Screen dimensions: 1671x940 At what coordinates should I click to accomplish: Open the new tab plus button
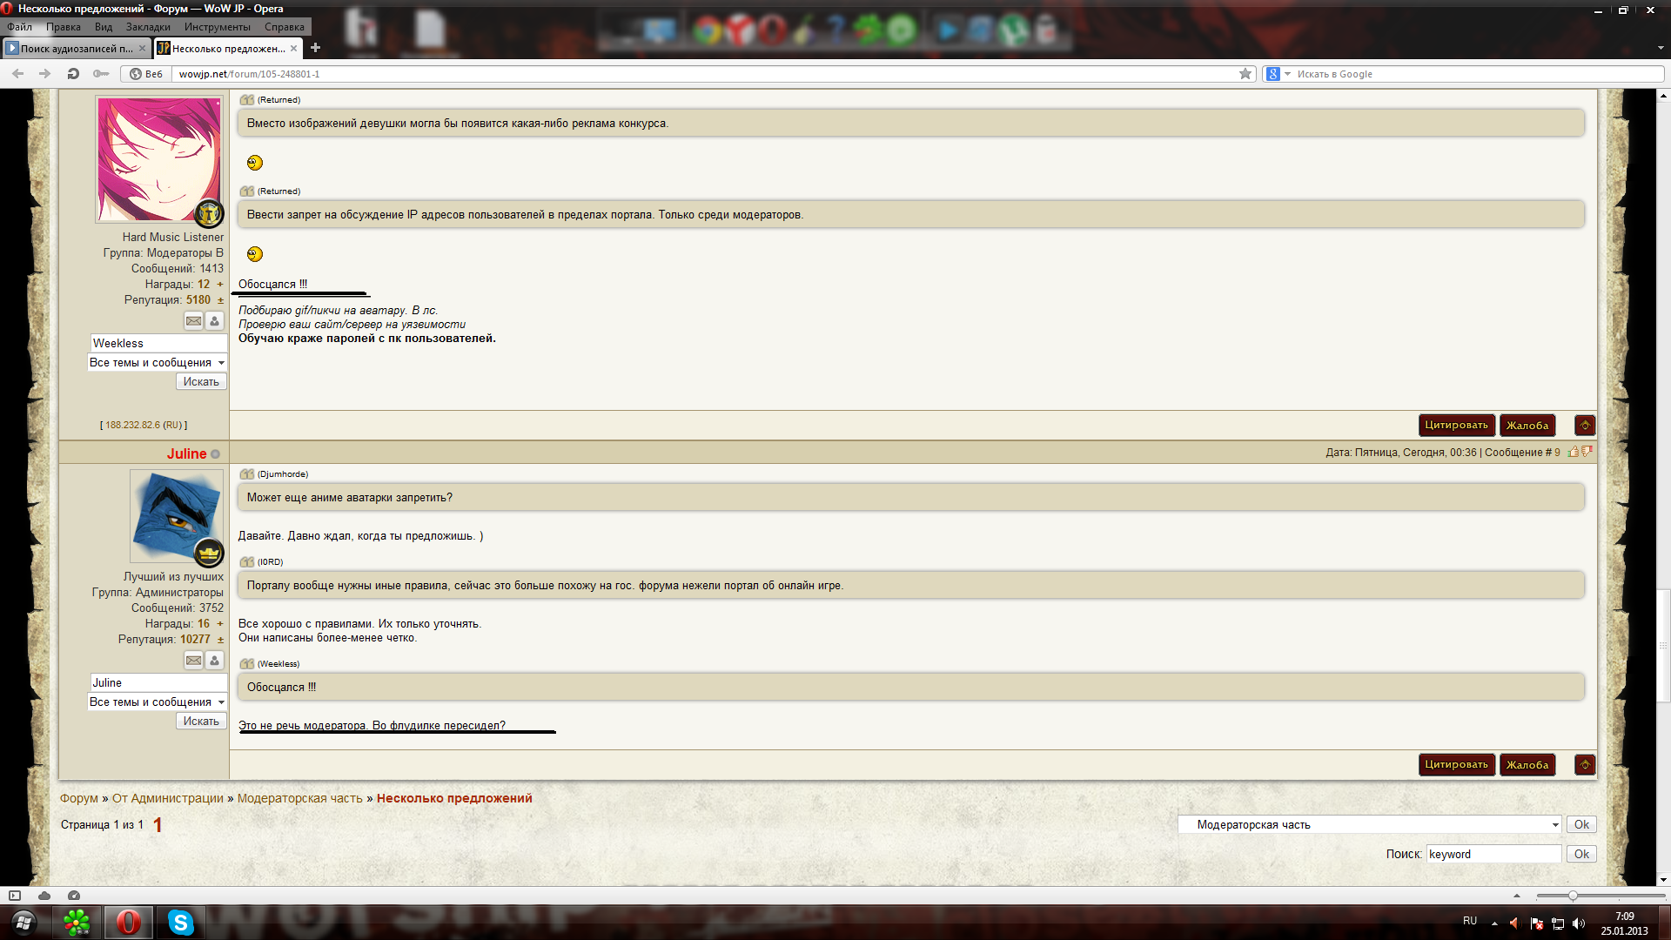click(316, 48)
